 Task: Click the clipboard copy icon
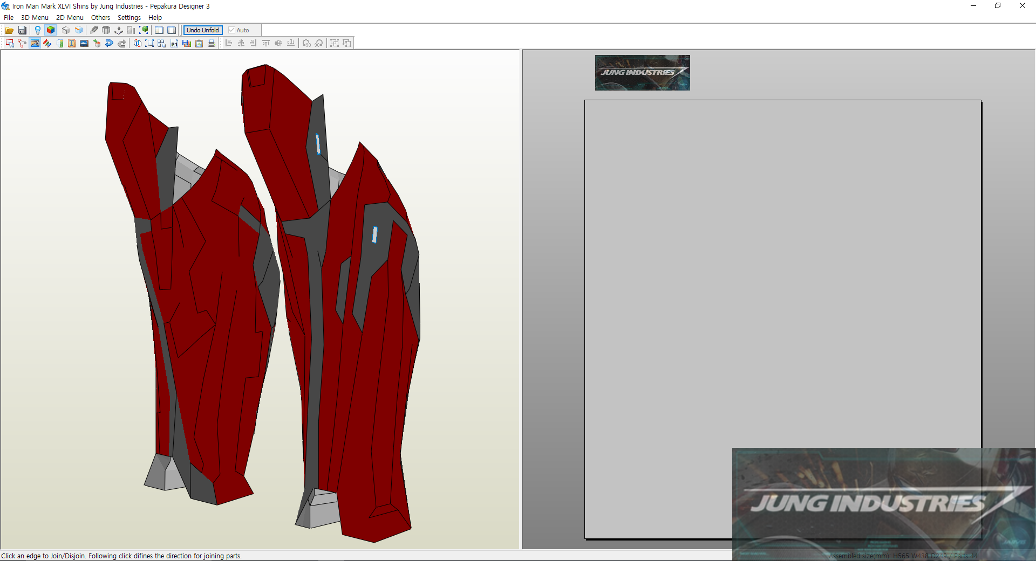[199, 43]
